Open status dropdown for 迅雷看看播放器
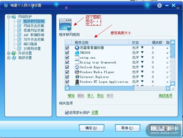The width and height of the screenshot is (183, 138). pyautogui.click(x=142, y=48)
